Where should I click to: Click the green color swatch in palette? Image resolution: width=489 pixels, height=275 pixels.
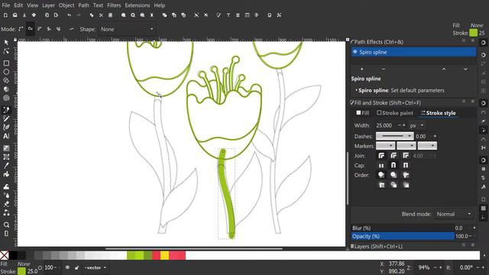point(131,256)
